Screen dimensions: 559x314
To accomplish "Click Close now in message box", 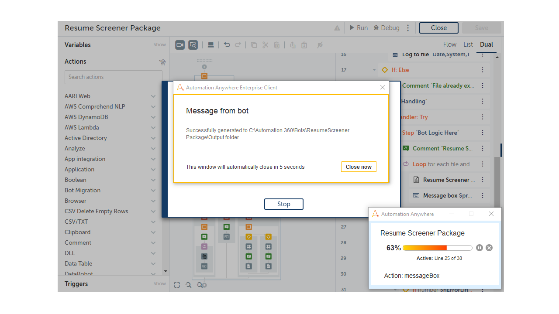I will [359, 167].
